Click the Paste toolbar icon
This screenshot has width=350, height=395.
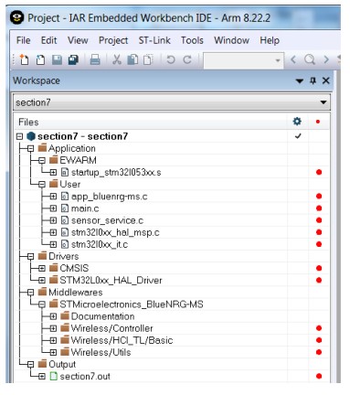(x=148, y=59)
